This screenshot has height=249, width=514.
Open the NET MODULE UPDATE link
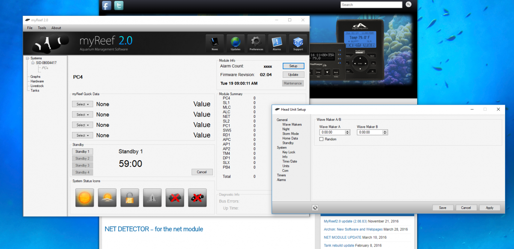point(343,237)
